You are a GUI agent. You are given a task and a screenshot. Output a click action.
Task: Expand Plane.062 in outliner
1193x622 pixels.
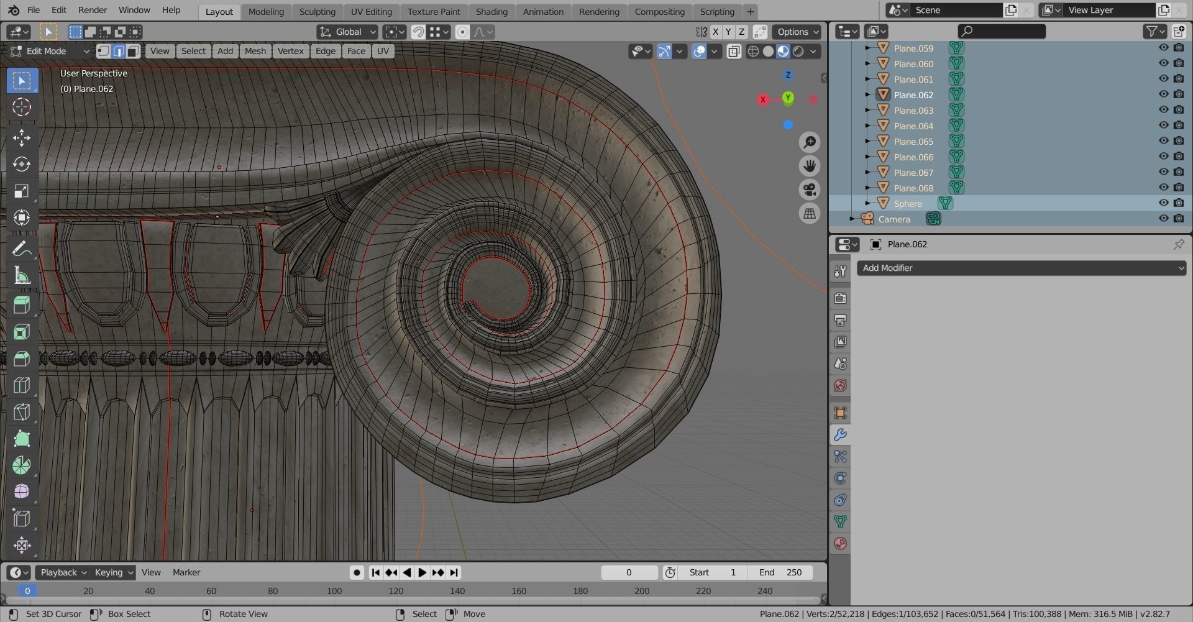point(867,94)
